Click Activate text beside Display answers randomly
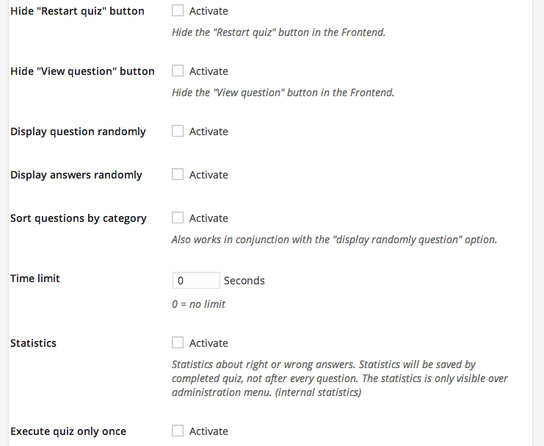The image size is (544, 446). tap(208, 175)
